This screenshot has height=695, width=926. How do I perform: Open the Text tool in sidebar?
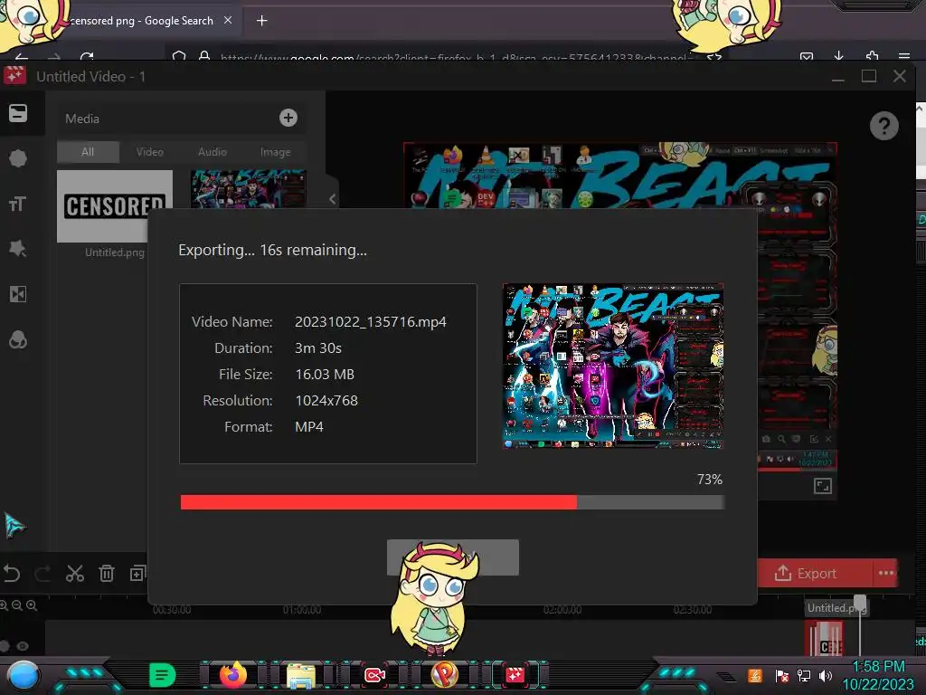pyautogui.click(x=17, y=204)
